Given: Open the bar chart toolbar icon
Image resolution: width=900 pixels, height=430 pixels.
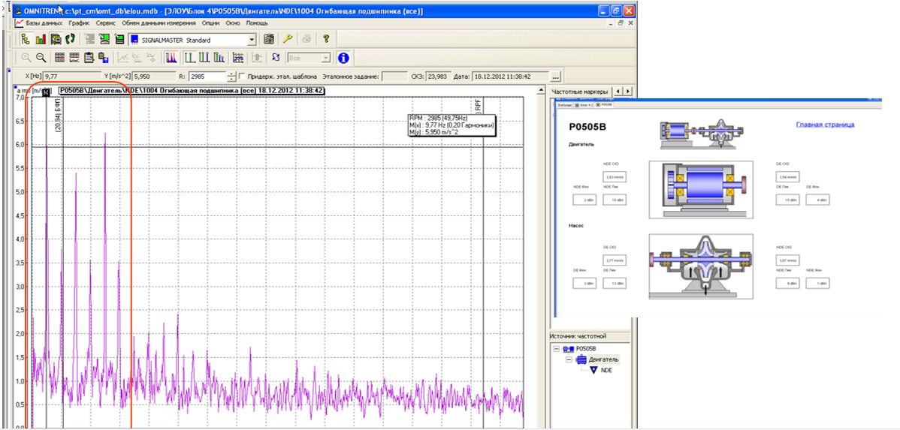Looking at the screenshot, I should 40,39.
